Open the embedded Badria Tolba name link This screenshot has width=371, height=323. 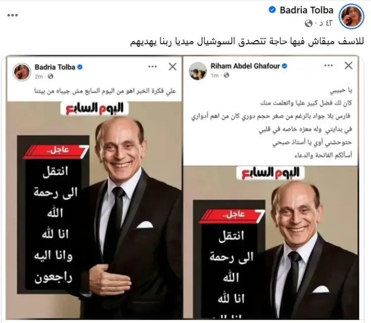tap(55, 67)
